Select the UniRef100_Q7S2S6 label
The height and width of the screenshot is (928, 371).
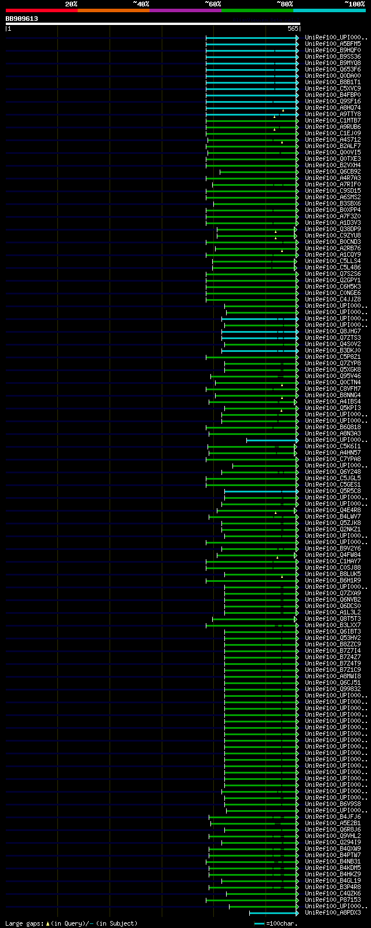(333, 274)
